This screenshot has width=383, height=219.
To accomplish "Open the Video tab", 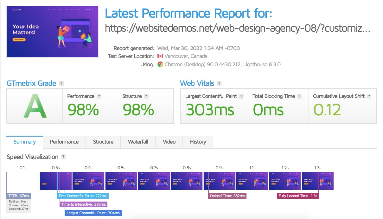I will pyautogui.click(x=169, y=142).
